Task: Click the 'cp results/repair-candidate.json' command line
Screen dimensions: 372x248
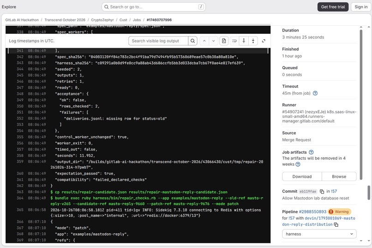Action: (139, 192)
